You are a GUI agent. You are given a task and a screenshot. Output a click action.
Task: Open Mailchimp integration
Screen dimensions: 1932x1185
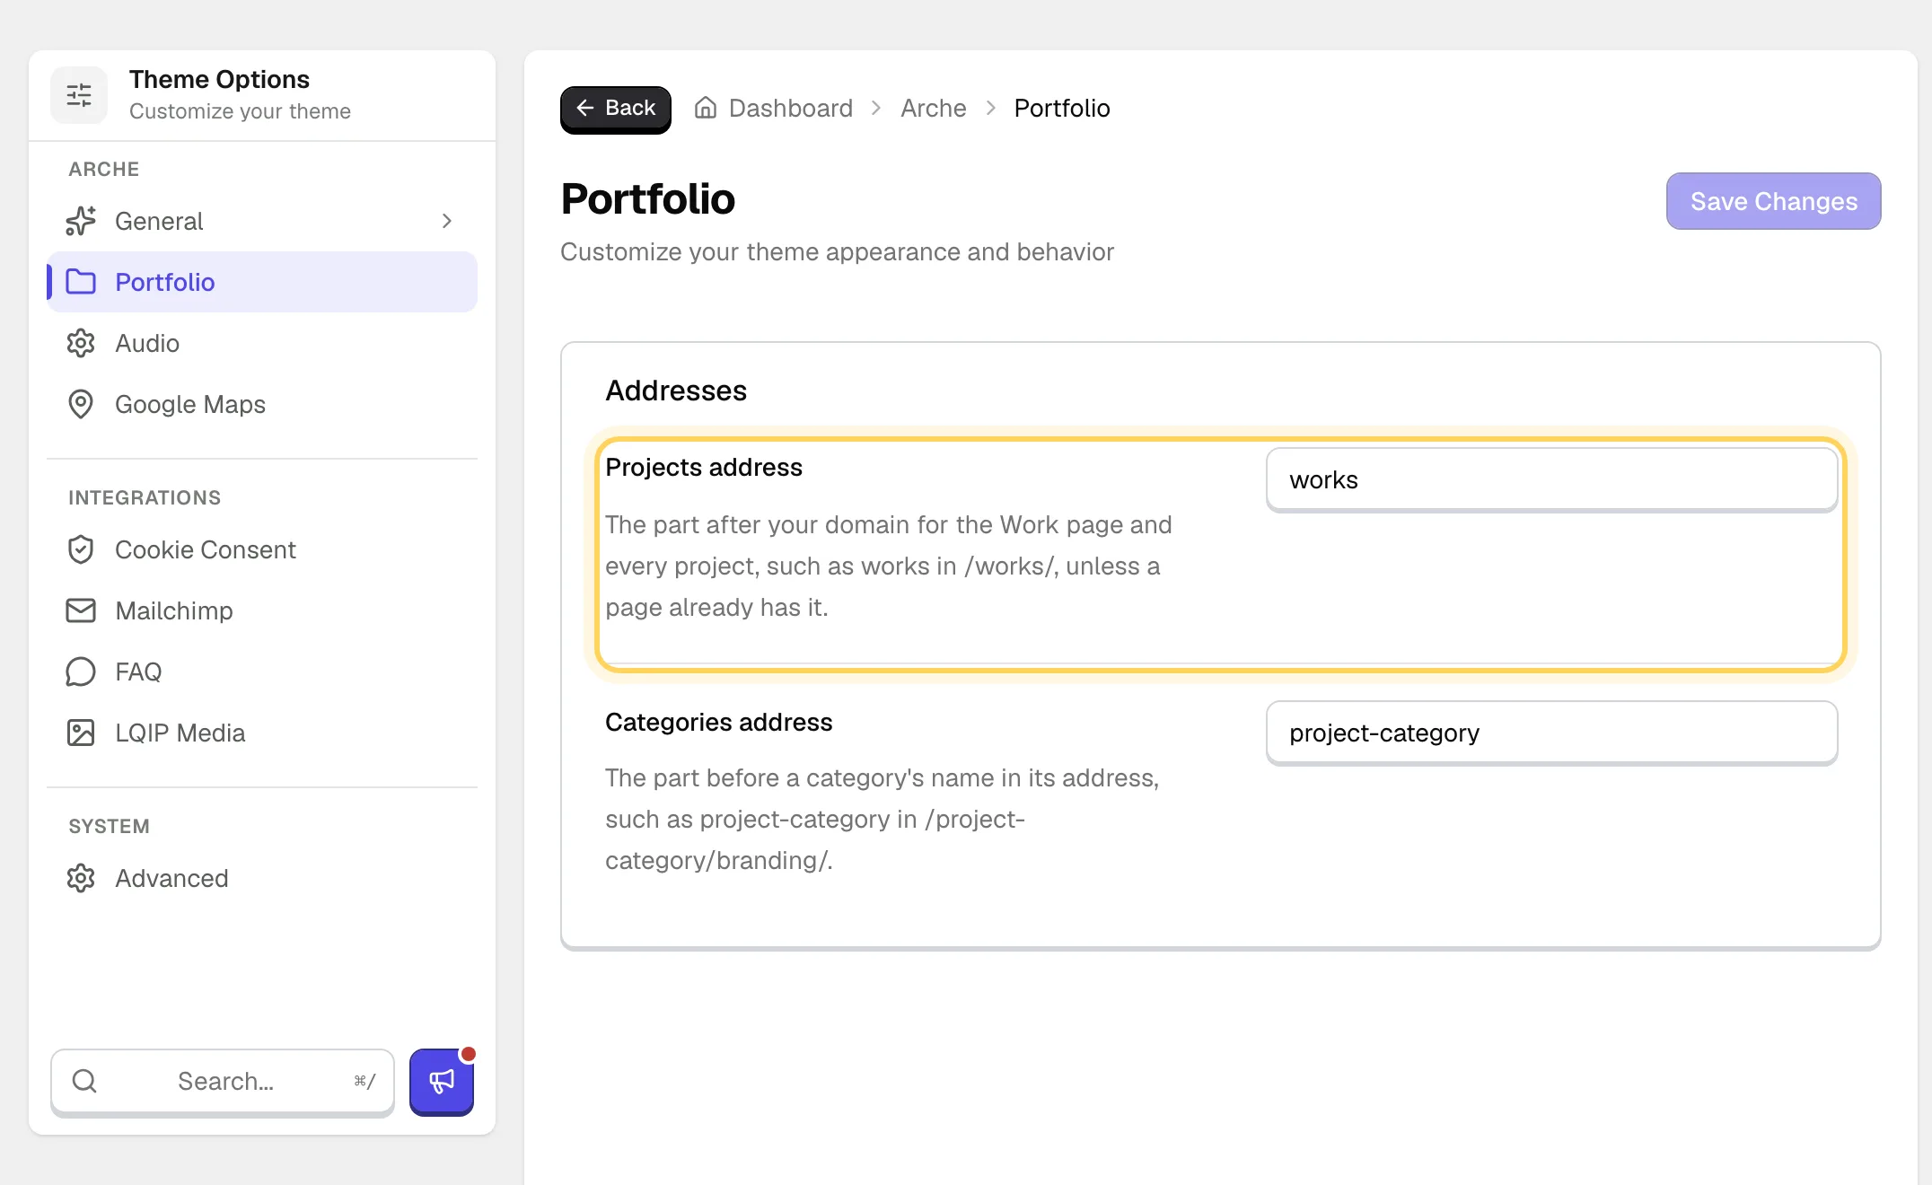262,610
